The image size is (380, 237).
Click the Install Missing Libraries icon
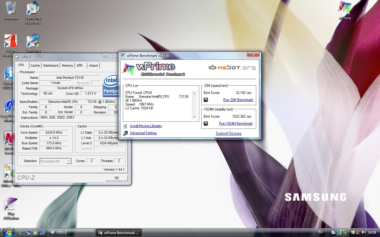pos(125,126)
